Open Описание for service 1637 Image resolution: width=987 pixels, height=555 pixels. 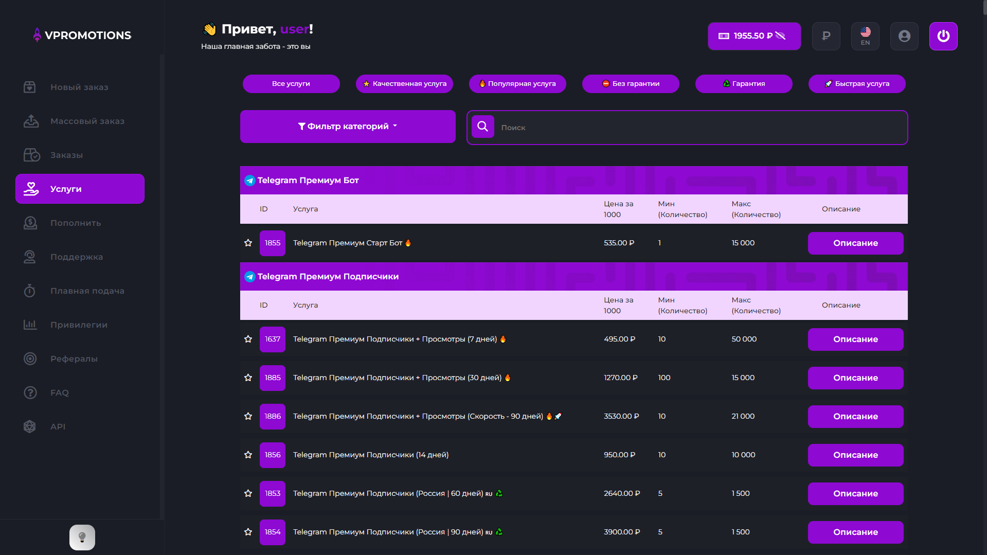(x=855, y=339)
